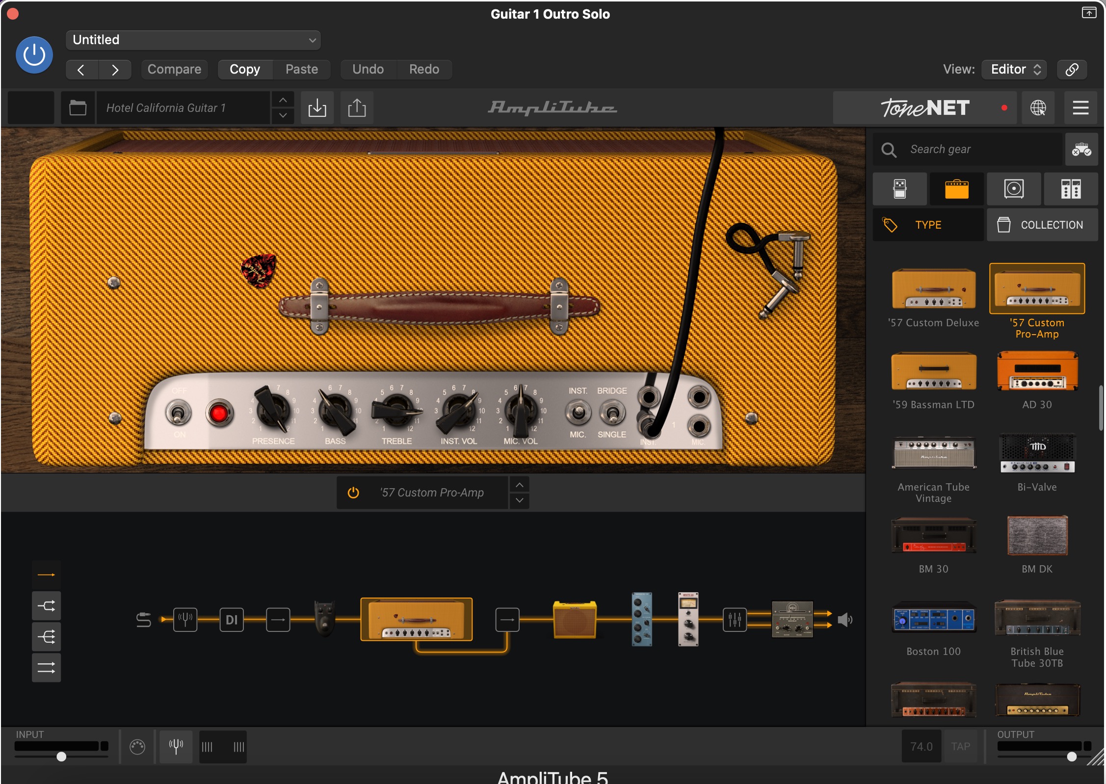Viewport: 1106px width, 784px height.
Task: Click the Paste button
Action: point(302,69)
